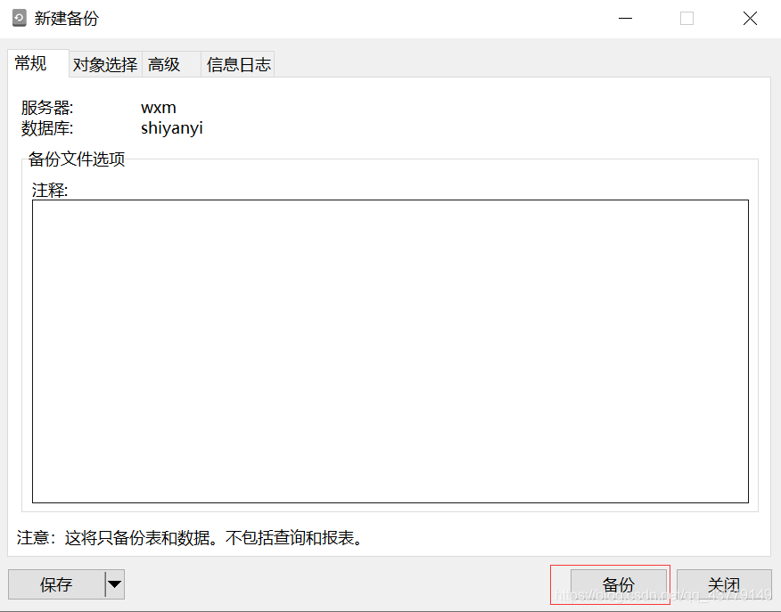Click the 新建备份 title text
Screen dimensions: 781x612
[68, 17]
